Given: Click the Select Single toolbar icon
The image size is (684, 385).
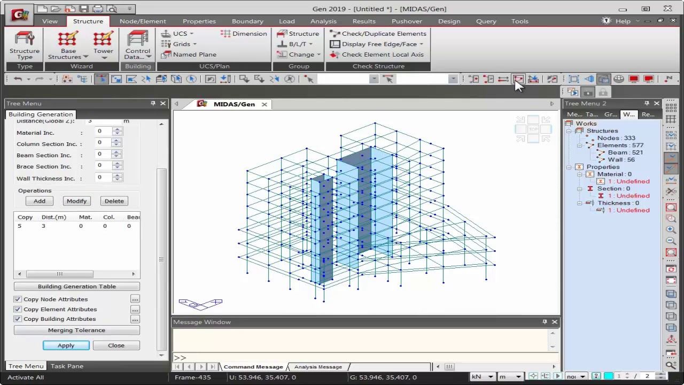Looking at the screenshot, I should [x=101, y=79].
